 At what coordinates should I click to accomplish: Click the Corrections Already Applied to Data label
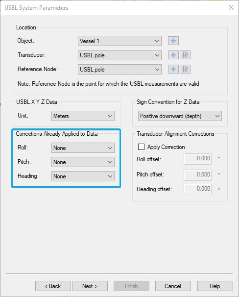pos(57,134)
